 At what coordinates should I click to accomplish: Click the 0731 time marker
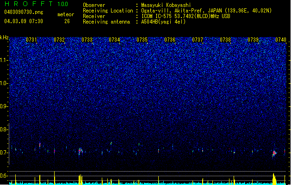[31, 40]
